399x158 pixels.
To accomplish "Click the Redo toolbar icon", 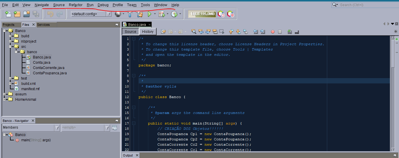I will (x=60, y=14).
